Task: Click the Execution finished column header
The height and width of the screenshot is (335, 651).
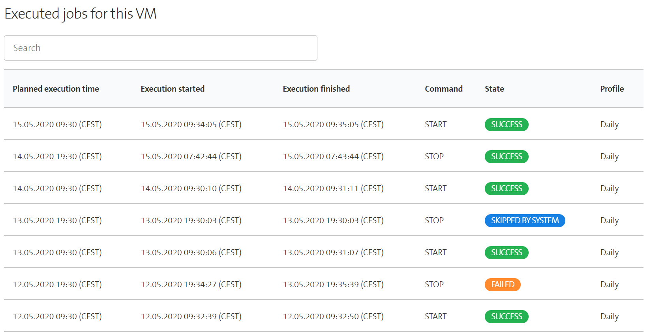Action: [x=316, y=89]
